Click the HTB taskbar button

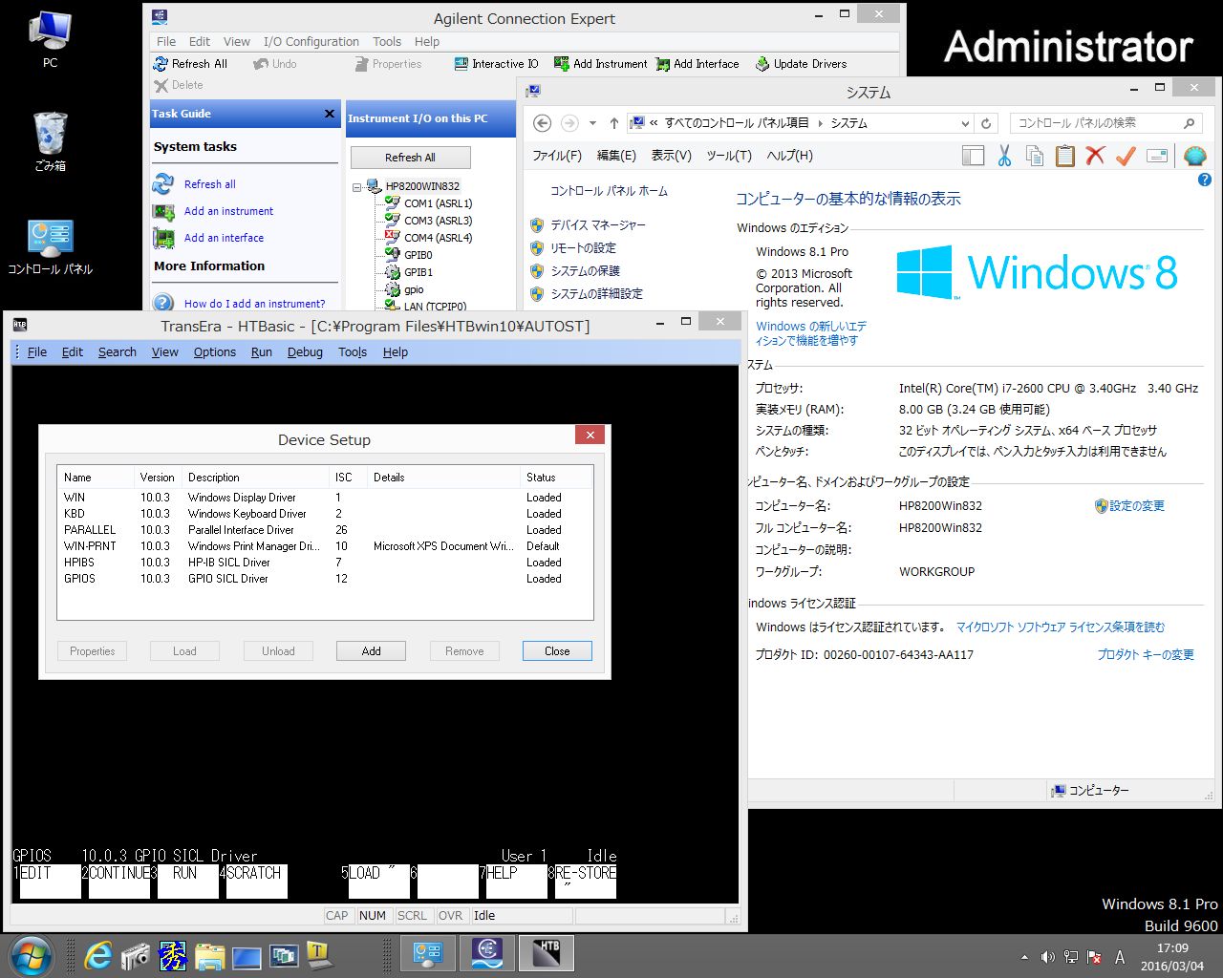click(x=547, y=953)
